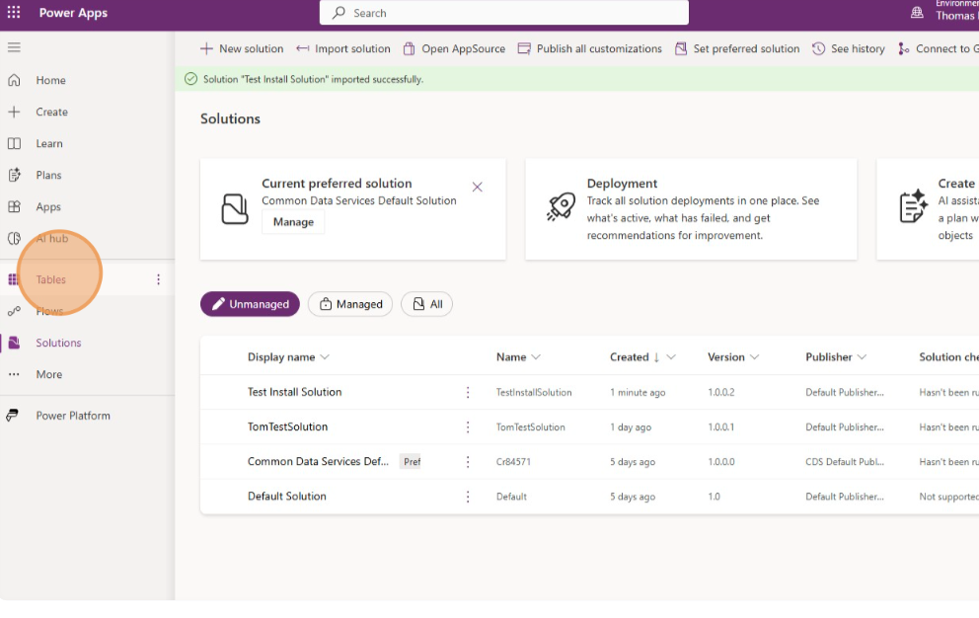The width and height of the screenshot is (979, 618).
Task: Click the import success checkmark icon
Action: 191,79
